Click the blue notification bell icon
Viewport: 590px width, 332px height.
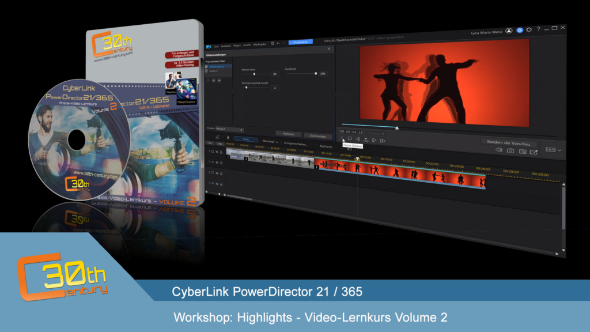(x=520, y=30)
